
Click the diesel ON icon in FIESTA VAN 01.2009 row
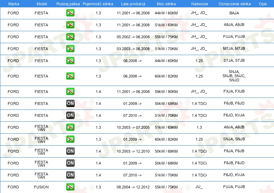[70, 163]
